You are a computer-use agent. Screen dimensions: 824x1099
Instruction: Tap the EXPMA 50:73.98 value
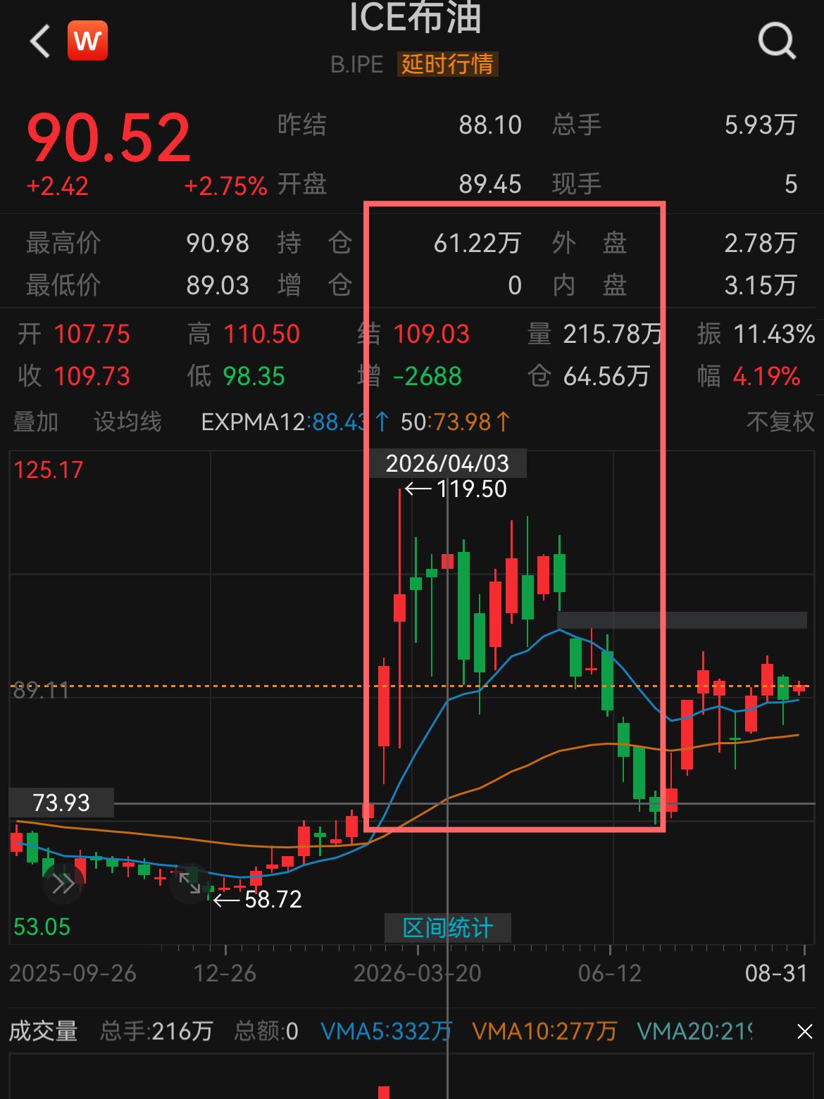[456, 422]
